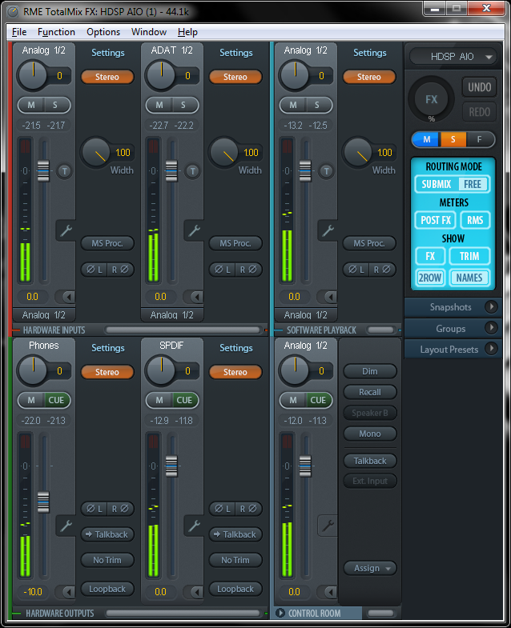Click the SPDIF channel volume fader
Screen dimensions: 511x628
tap(171, 466)
